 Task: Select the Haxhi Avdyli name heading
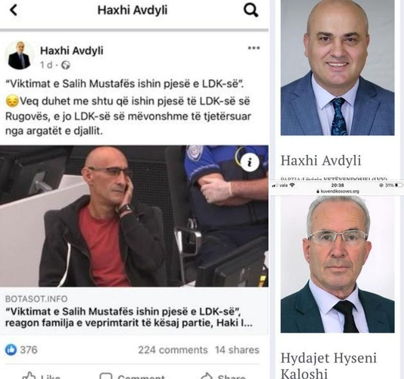(x=321, y=160)
